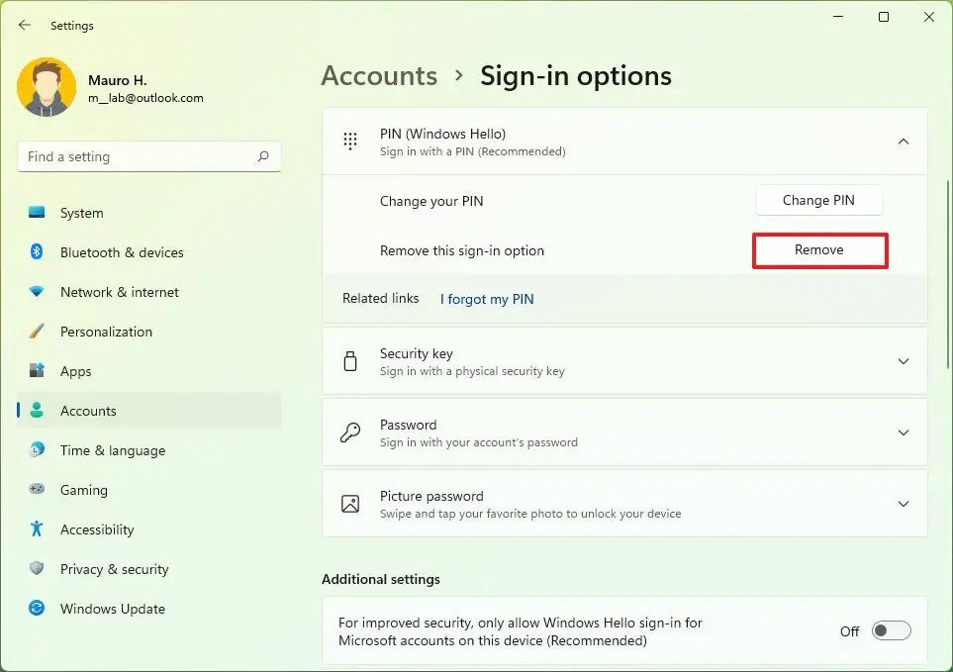
Task: Open System settings from the sidebar
Action: tap(81, 213)
